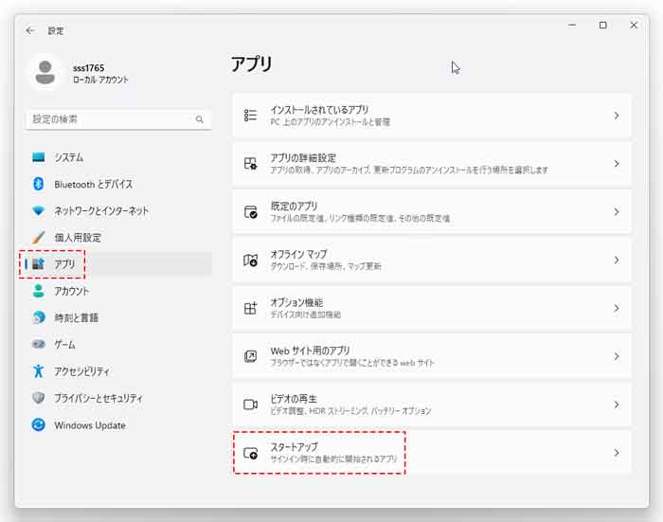Click the ゲーム controller icon
663x522 pixels.
coord(39,344)
